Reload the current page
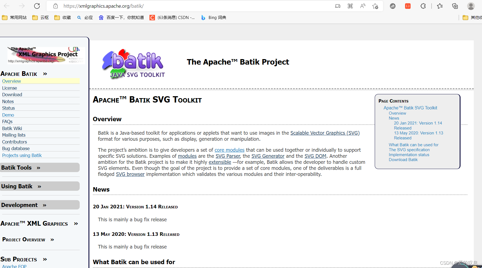 [37, 6]
